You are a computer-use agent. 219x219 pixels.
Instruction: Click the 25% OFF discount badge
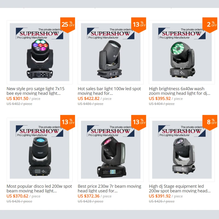(68, 25)
